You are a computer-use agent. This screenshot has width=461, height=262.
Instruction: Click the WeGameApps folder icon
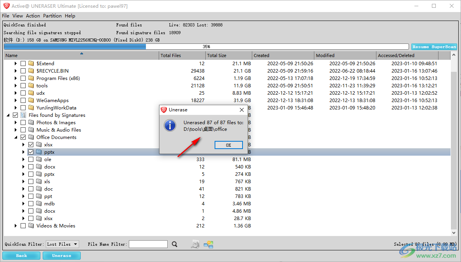(31, 100)
